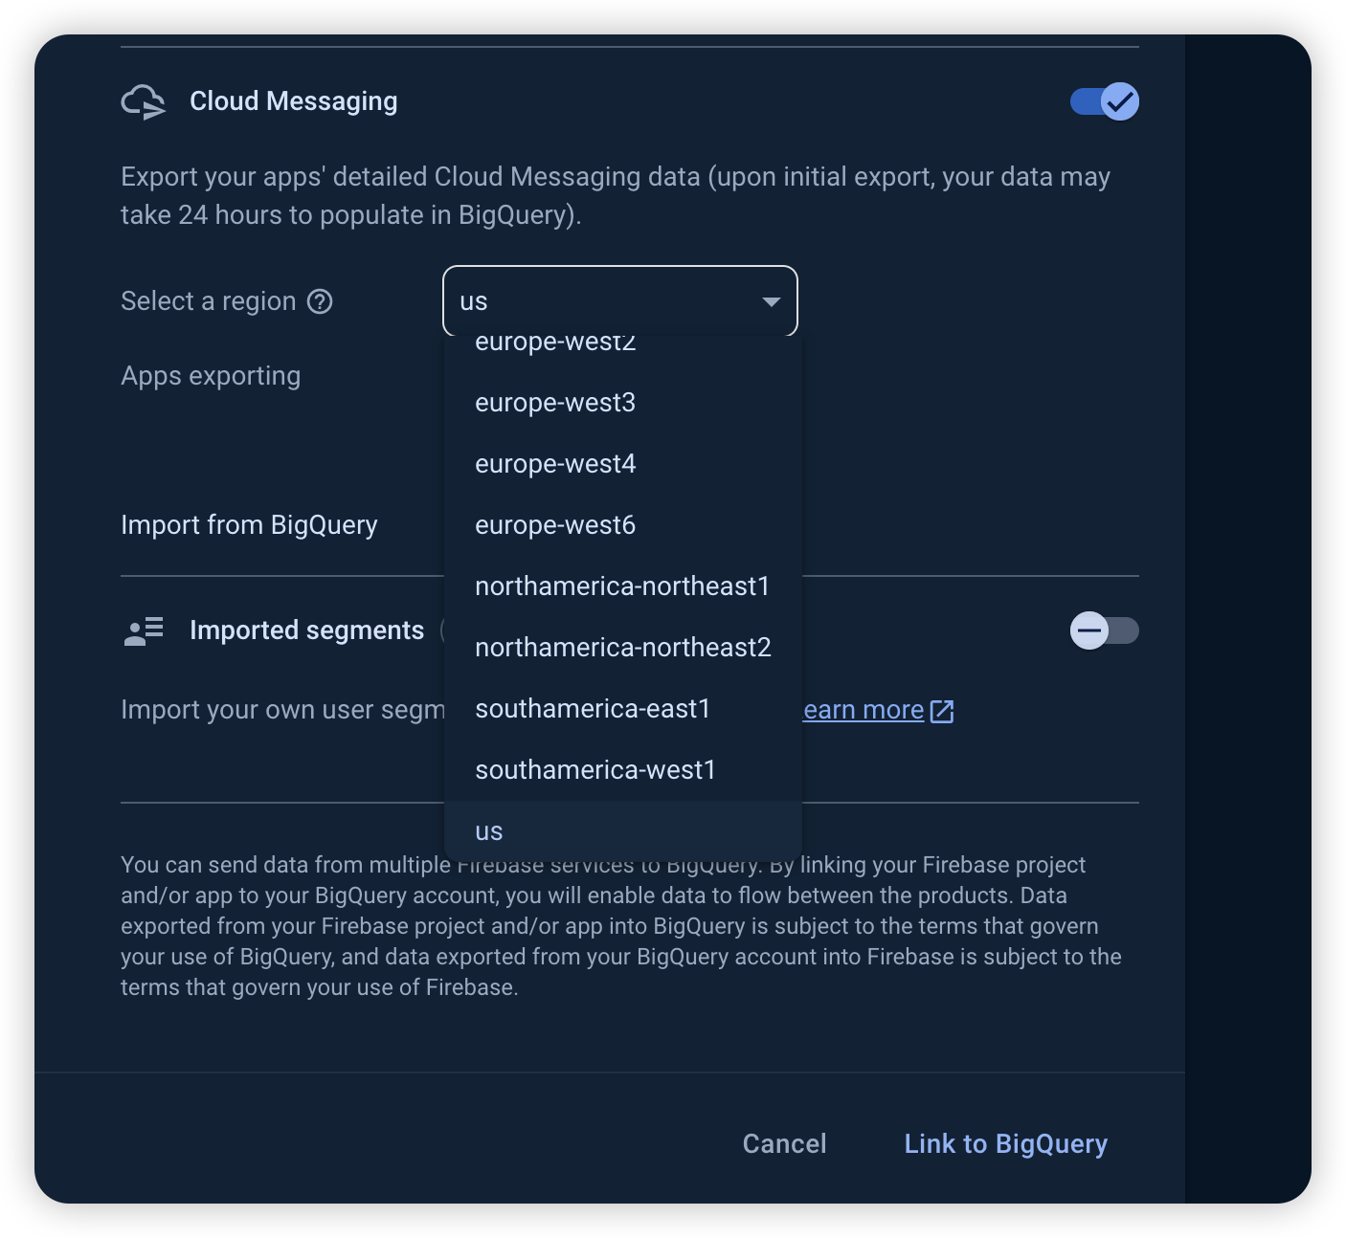
Task: Click the Import from BigQuery label
Action: pos(249,525)
